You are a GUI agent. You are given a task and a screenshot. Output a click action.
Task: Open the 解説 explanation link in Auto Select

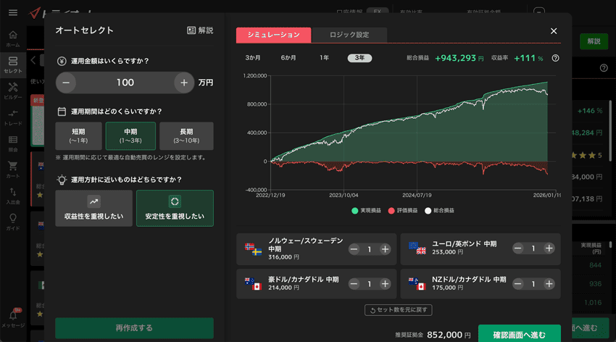point(200,30)
